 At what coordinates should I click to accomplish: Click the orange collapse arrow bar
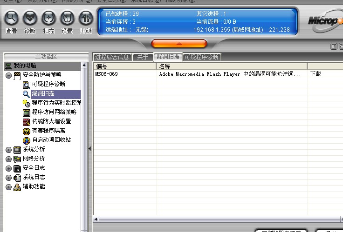[x=179, y=44]
